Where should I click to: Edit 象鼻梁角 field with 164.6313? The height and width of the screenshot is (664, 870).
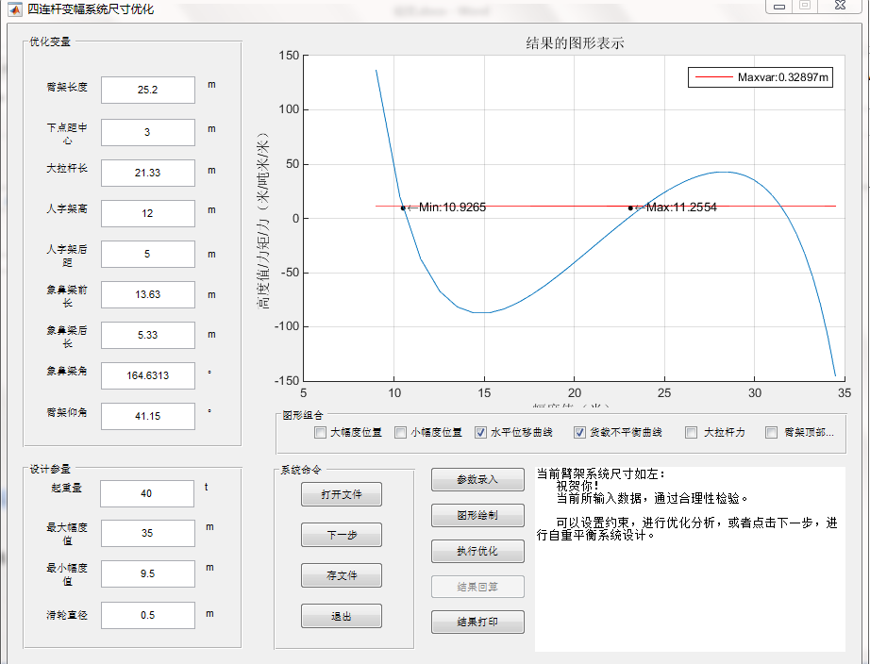point(148,375)
